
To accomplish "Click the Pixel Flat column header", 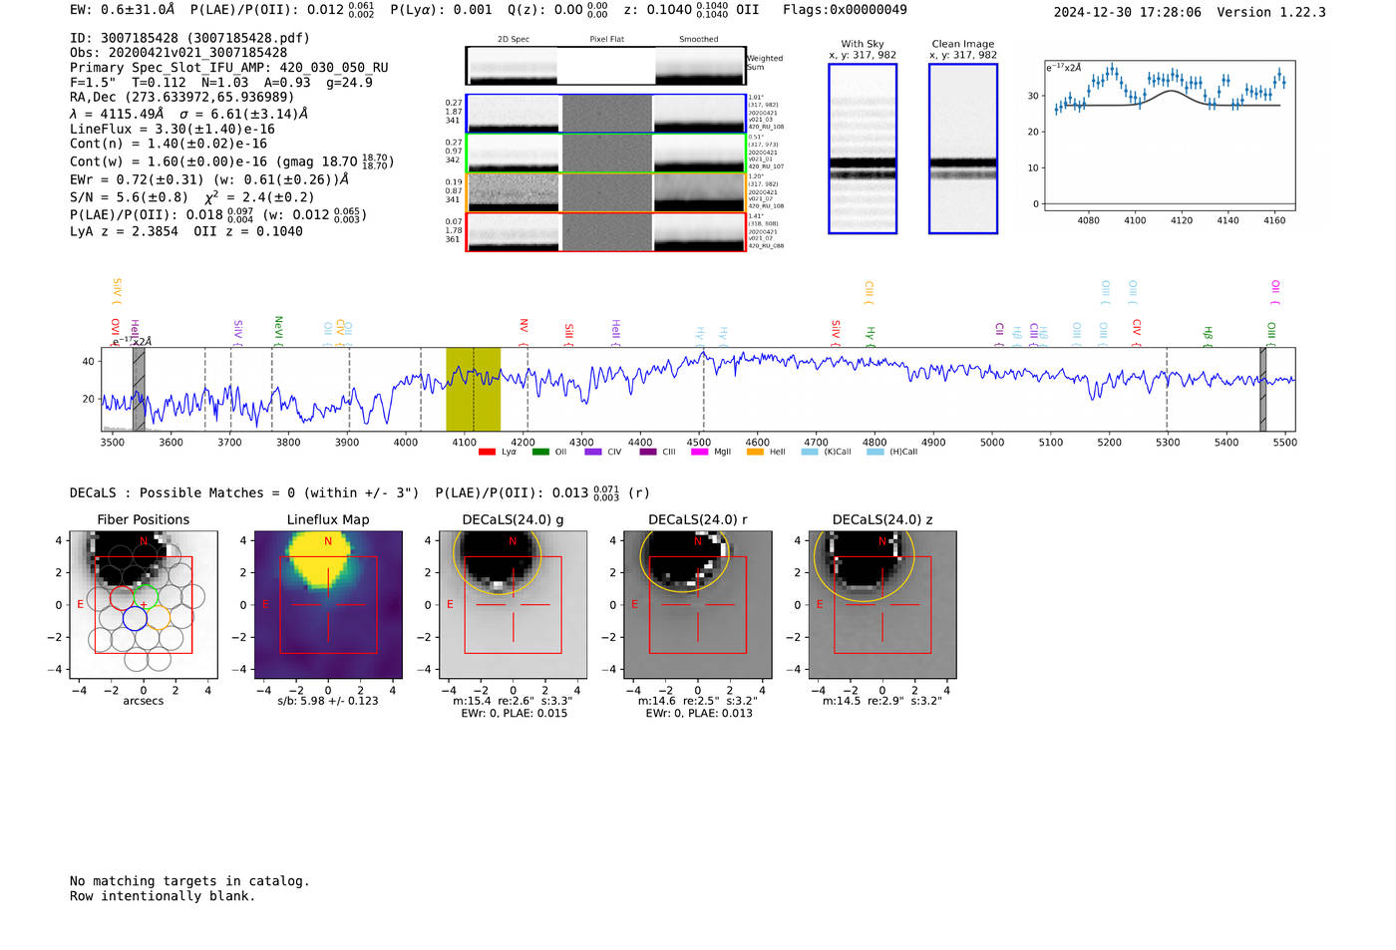I will pyautogui.click(x=606, y=39).
